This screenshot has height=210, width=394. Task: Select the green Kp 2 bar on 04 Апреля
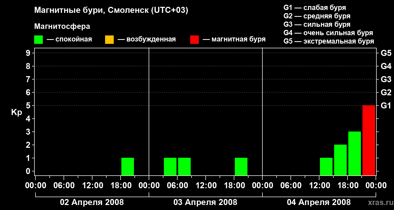(x=340, y=160)
